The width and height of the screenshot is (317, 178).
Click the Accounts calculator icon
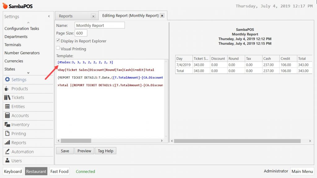click(7, 116)
